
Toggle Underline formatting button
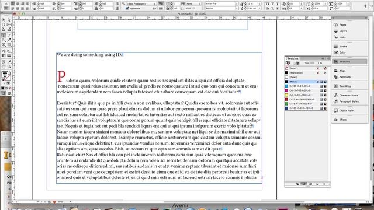click(x=278, y=4)
